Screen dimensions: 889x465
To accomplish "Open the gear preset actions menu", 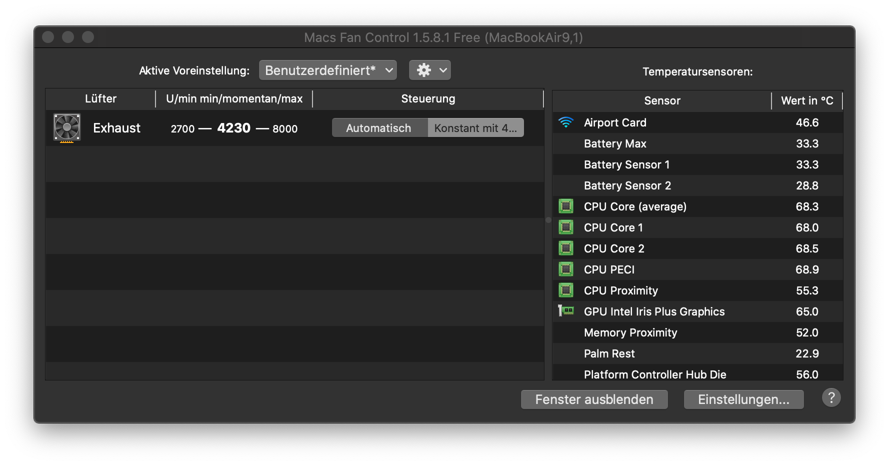I will click(x=430, y=70).
